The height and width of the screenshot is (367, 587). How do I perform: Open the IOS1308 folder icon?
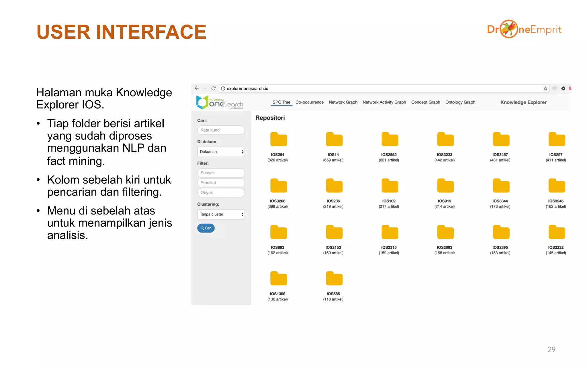[x=278, y=279]
